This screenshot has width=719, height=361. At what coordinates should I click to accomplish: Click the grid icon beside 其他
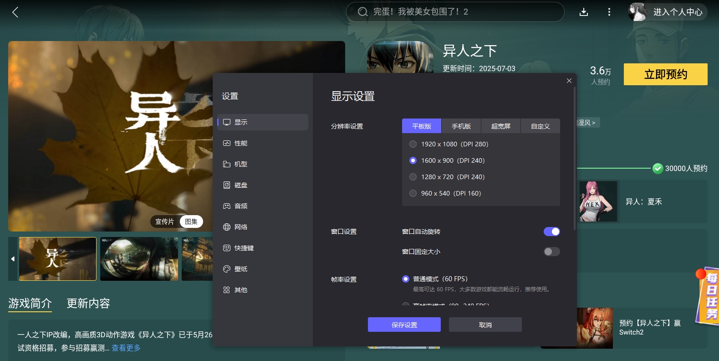[x=227, y=290]
